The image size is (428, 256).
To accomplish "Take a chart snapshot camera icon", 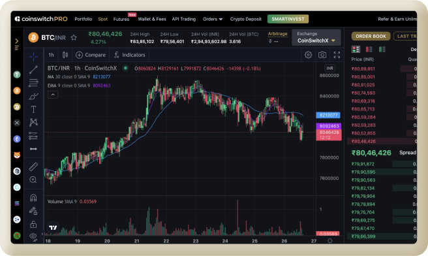I will pos(322,55).
